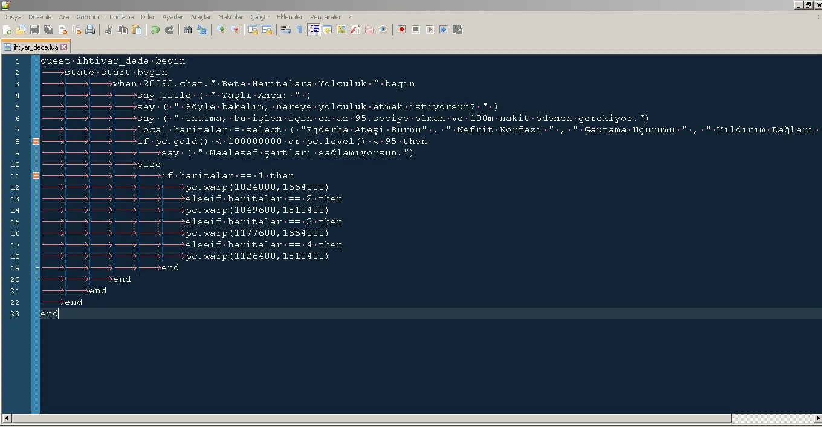
Task: Open the Eklentiler menu for plugins
Action: coord(290,17)
